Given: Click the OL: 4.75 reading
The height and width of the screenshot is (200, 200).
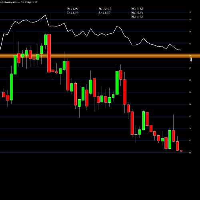Looking at the screenshot, I should [x=137, y=17].
